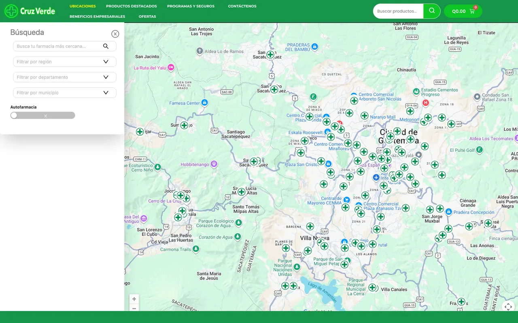Select the pharmacy marker beside Villa Canales

coord(372,287)
